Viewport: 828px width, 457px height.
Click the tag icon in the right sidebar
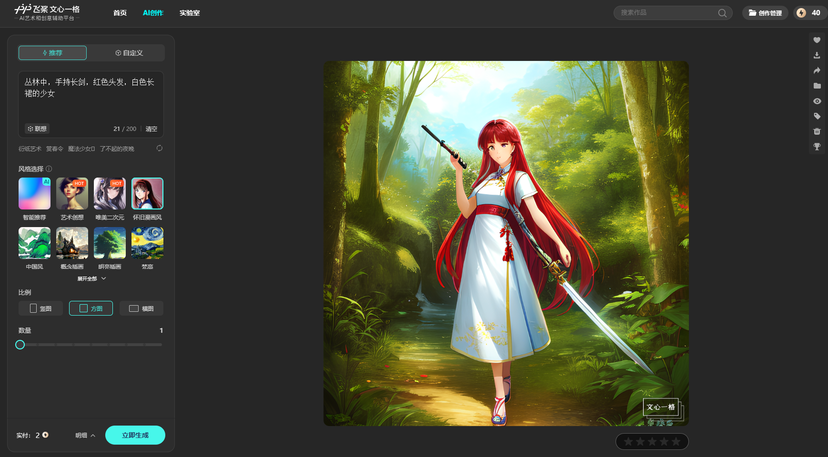pos(817,116)
